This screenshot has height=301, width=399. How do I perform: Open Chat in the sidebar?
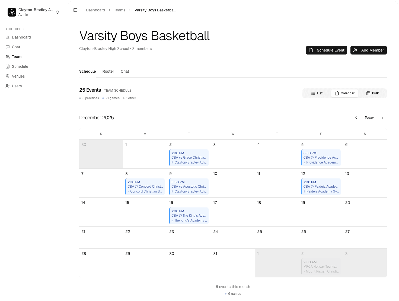coord(16,47)
